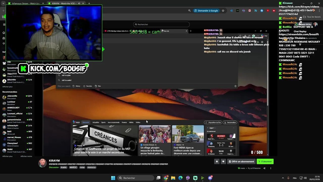Click the Personnaliser button in MSN
The width and height of the screenshot is (323, 182).
(230, 122)
